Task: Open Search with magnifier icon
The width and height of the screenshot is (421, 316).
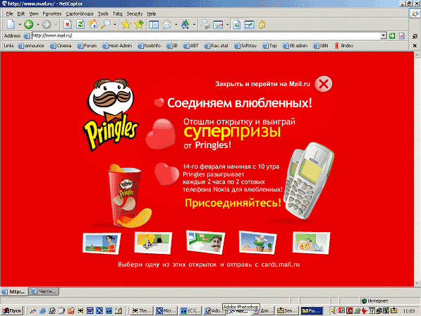Action: pos(106,25)
